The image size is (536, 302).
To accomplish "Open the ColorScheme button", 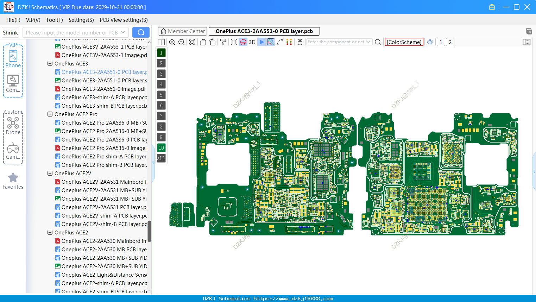I will point(404,42).
